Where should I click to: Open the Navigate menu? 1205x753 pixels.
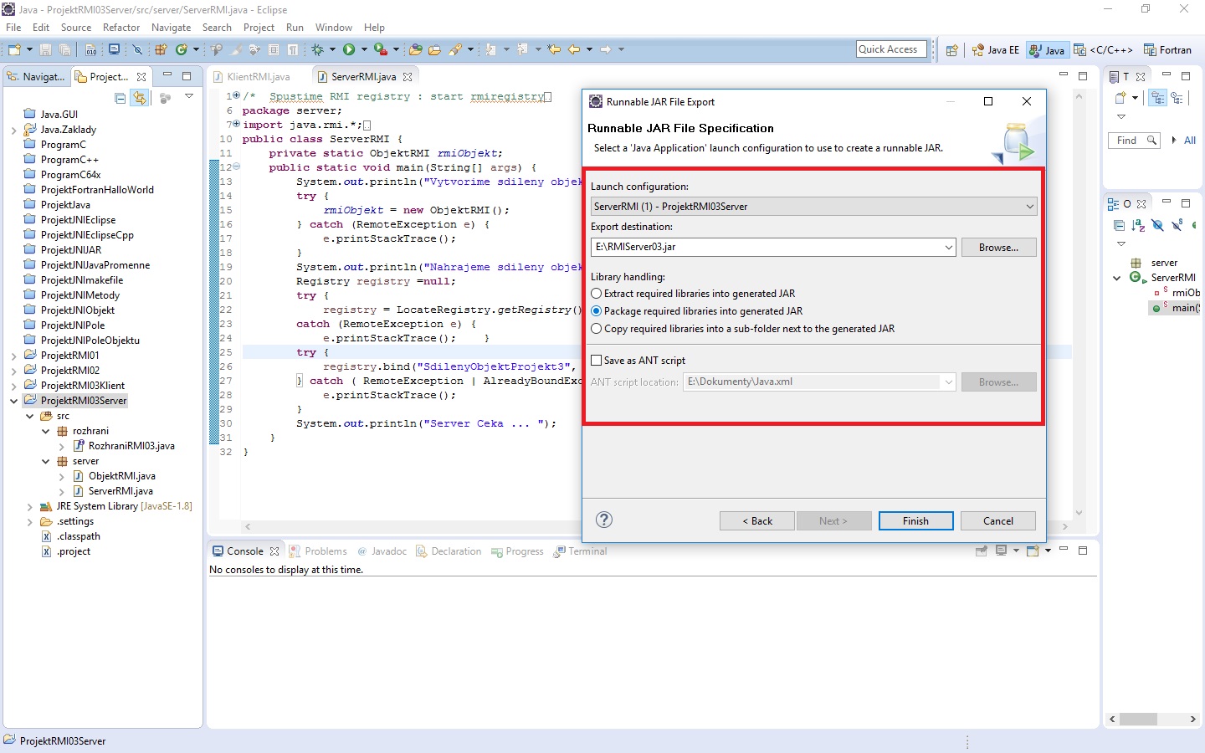tap(171, 27)
